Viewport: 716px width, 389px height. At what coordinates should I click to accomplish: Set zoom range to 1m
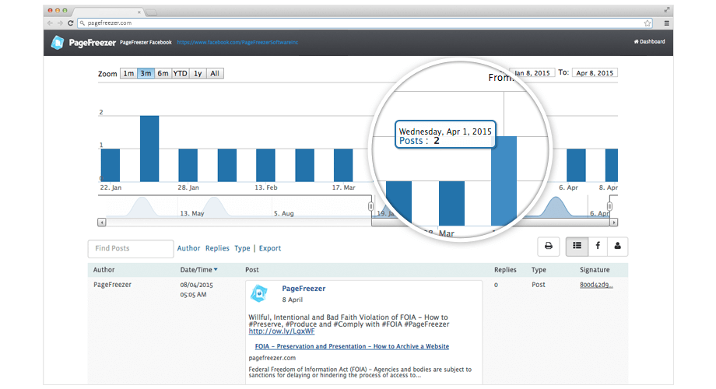coord(128,73)
